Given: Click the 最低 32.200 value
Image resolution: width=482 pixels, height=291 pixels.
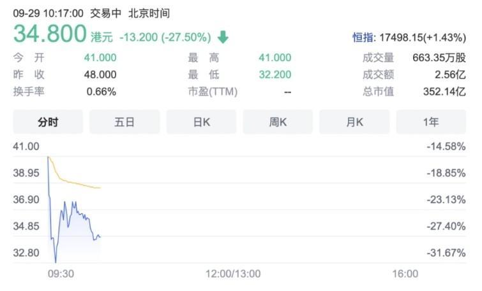Looking at the screenshot, I should coord(275,75).
